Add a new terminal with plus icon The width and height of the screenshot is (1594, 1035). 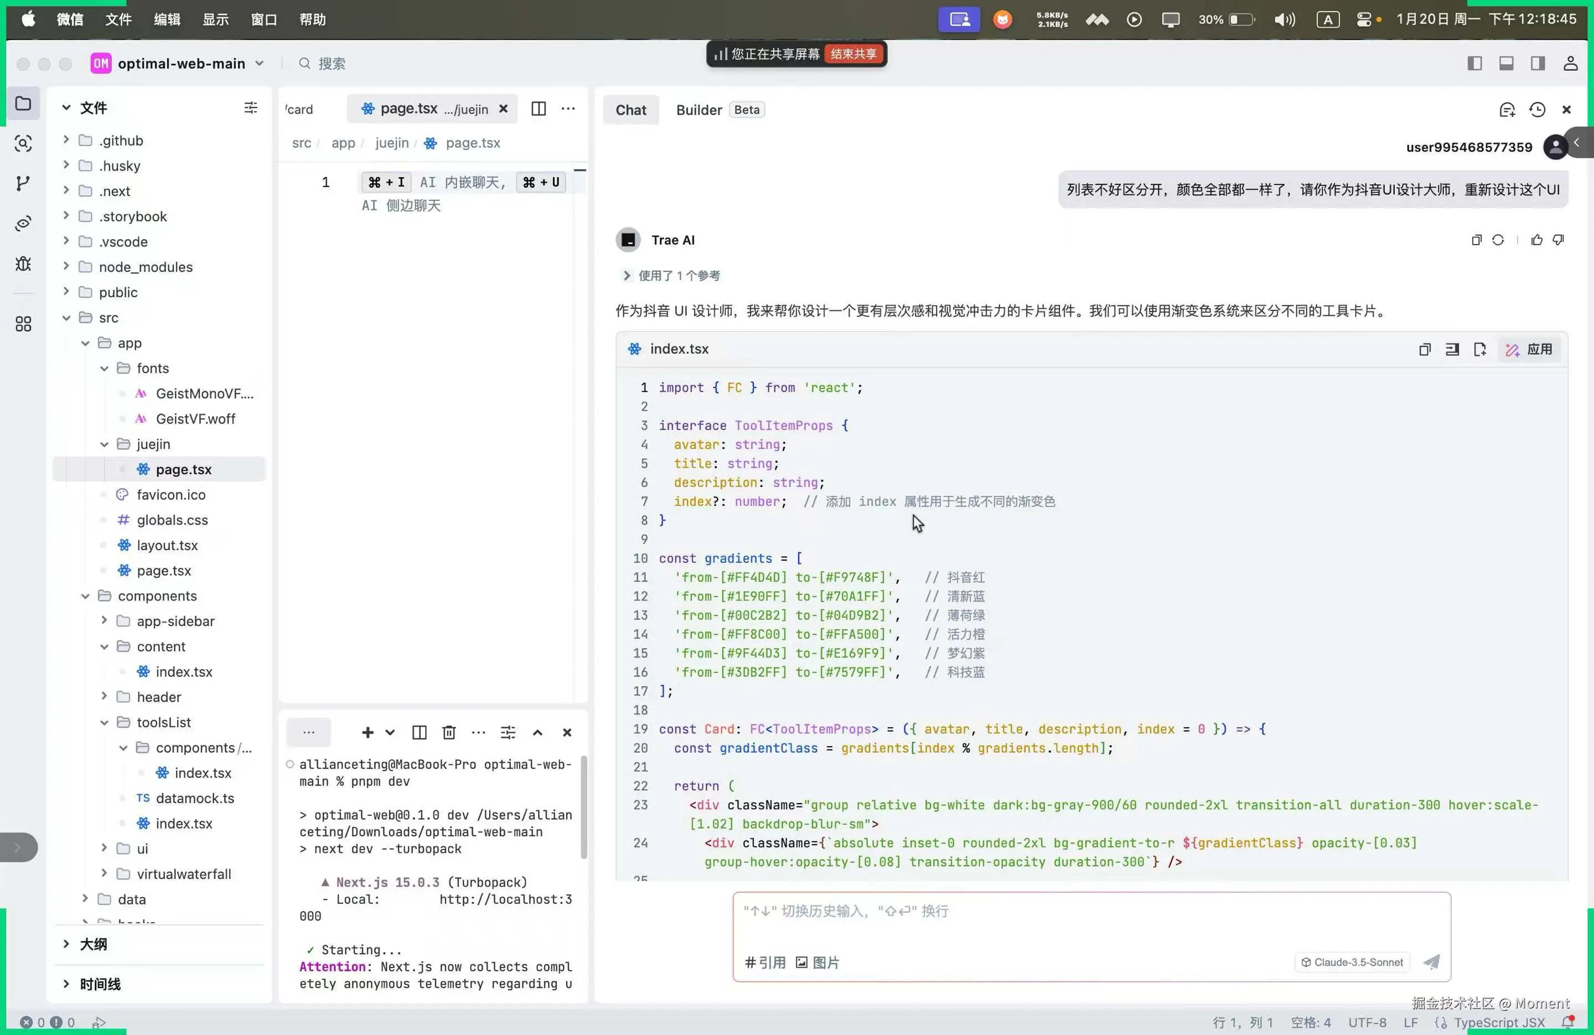pyautogui.click(x=367, y=733)
